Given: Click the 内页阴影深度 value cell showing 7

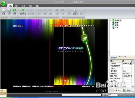Looking at the screenshot, I should (x=127, y=79).
